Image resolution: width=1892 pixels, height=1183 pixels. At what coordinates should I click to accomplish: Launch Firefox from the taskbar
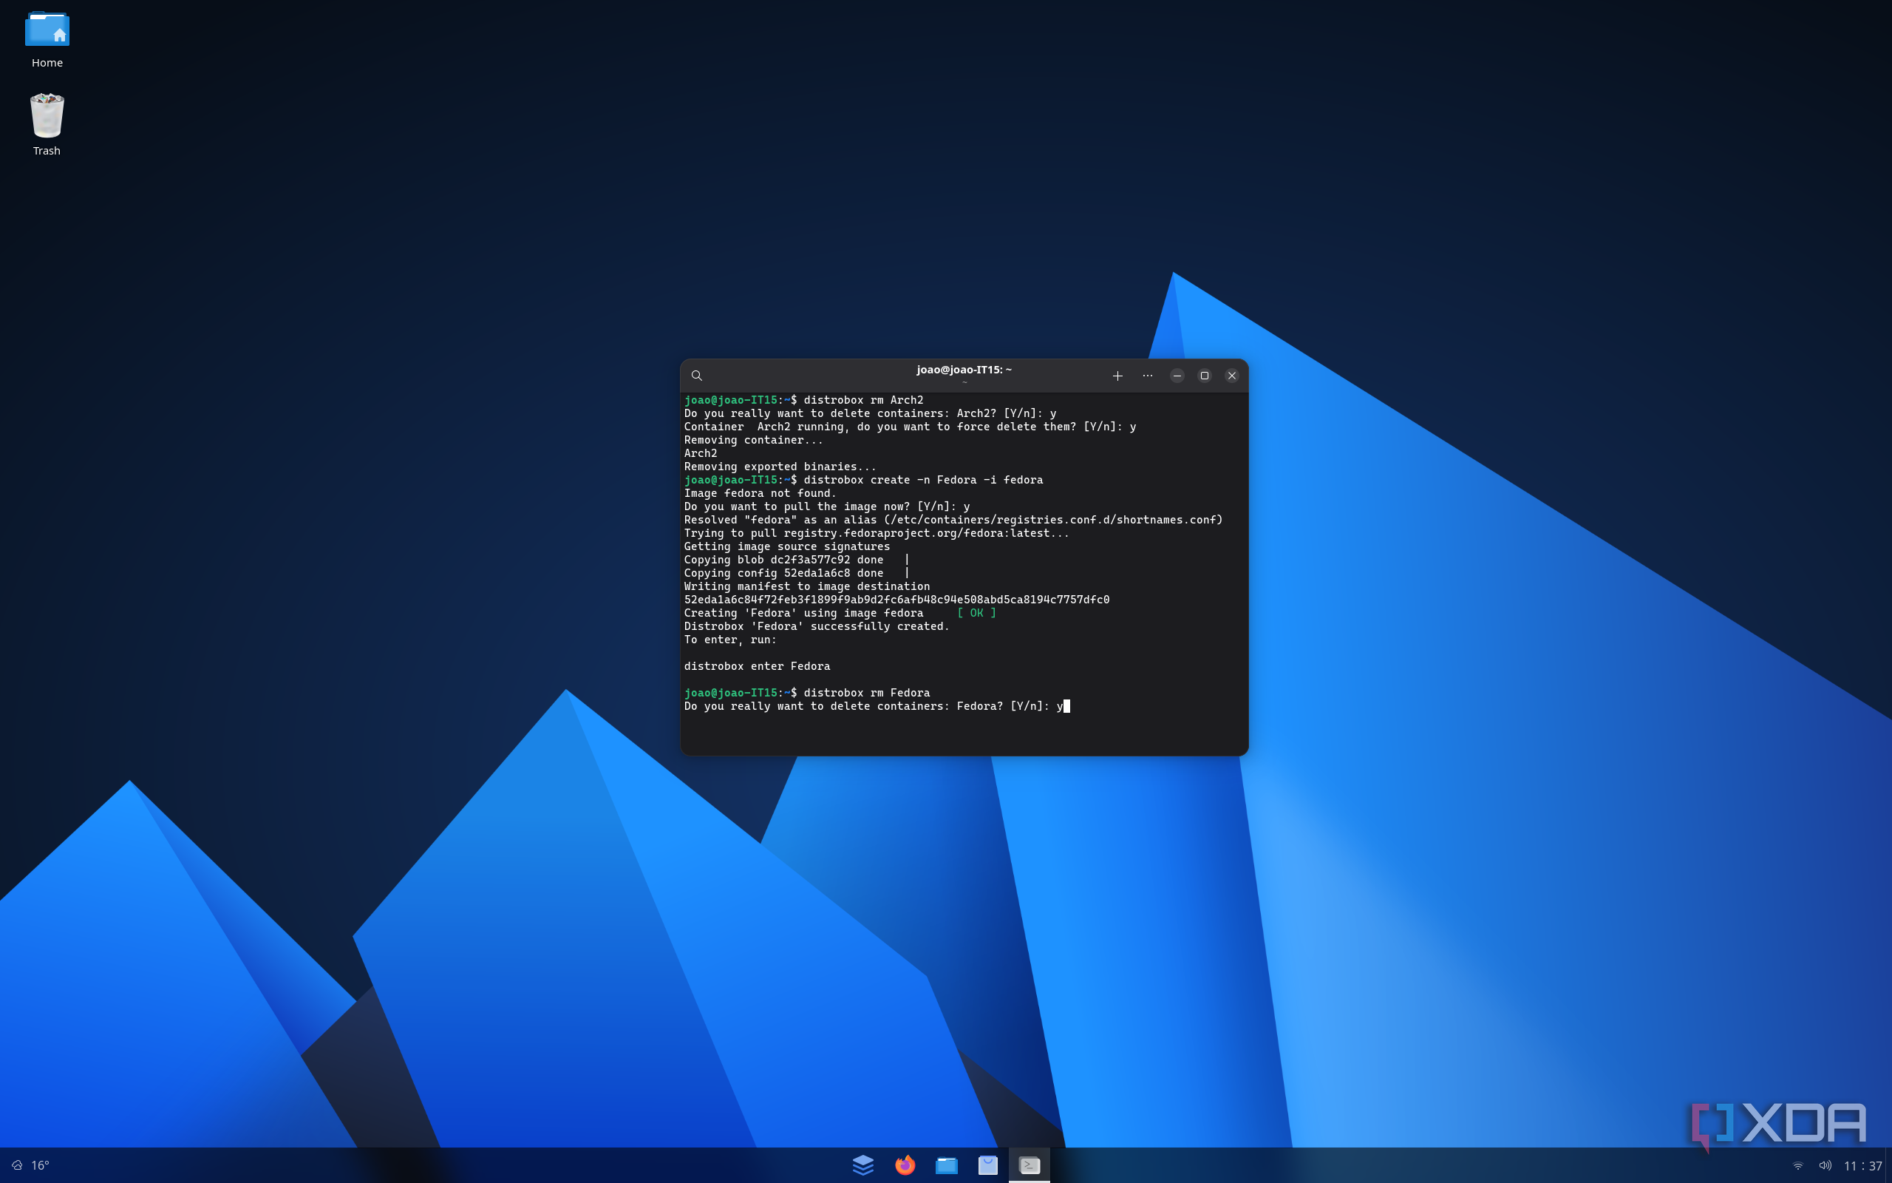click(905, 1165)
